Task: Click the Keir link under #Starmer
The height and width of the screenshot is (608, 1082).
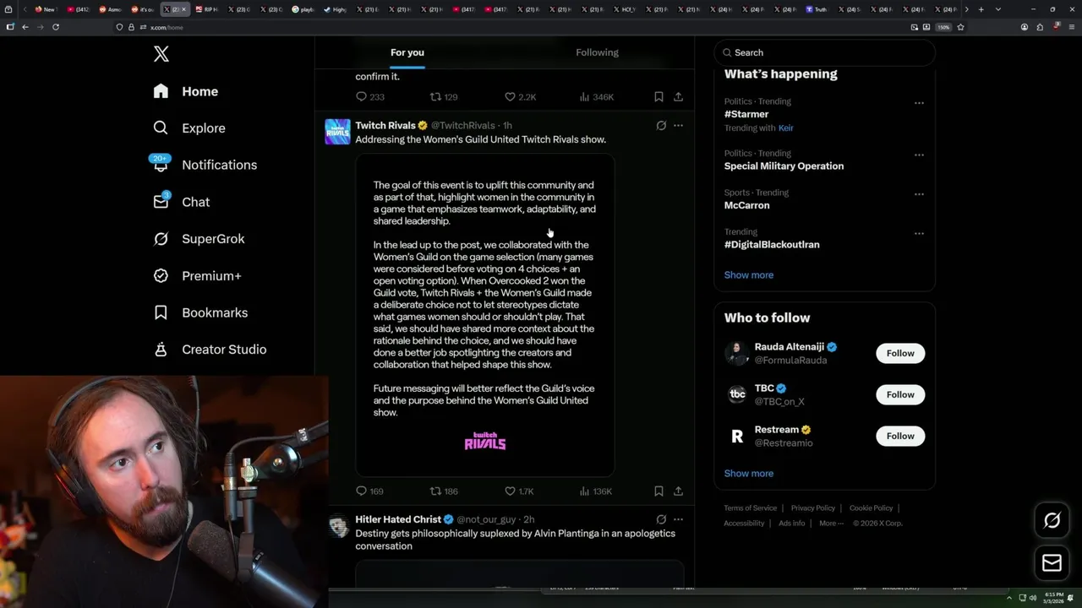Action: 786,128
